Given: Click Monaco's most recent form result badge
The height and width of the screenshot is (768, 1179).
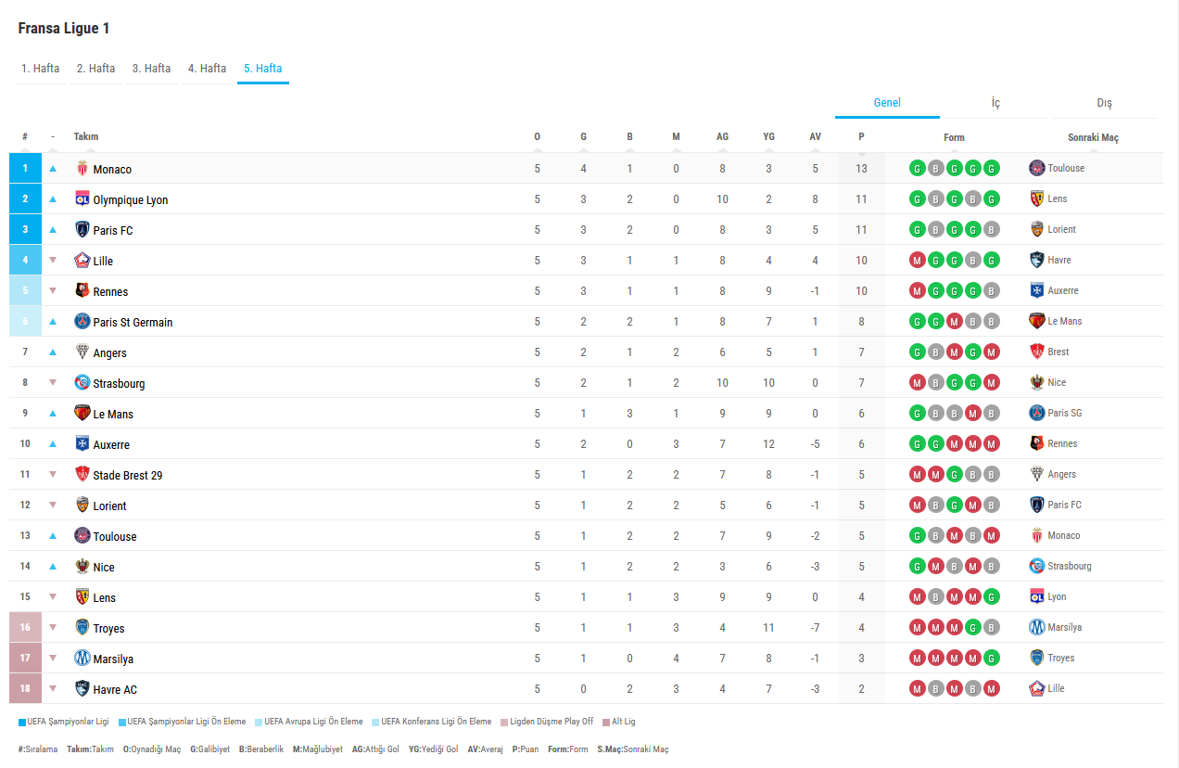Looking at the screenshot, I should tap(992, 169).
